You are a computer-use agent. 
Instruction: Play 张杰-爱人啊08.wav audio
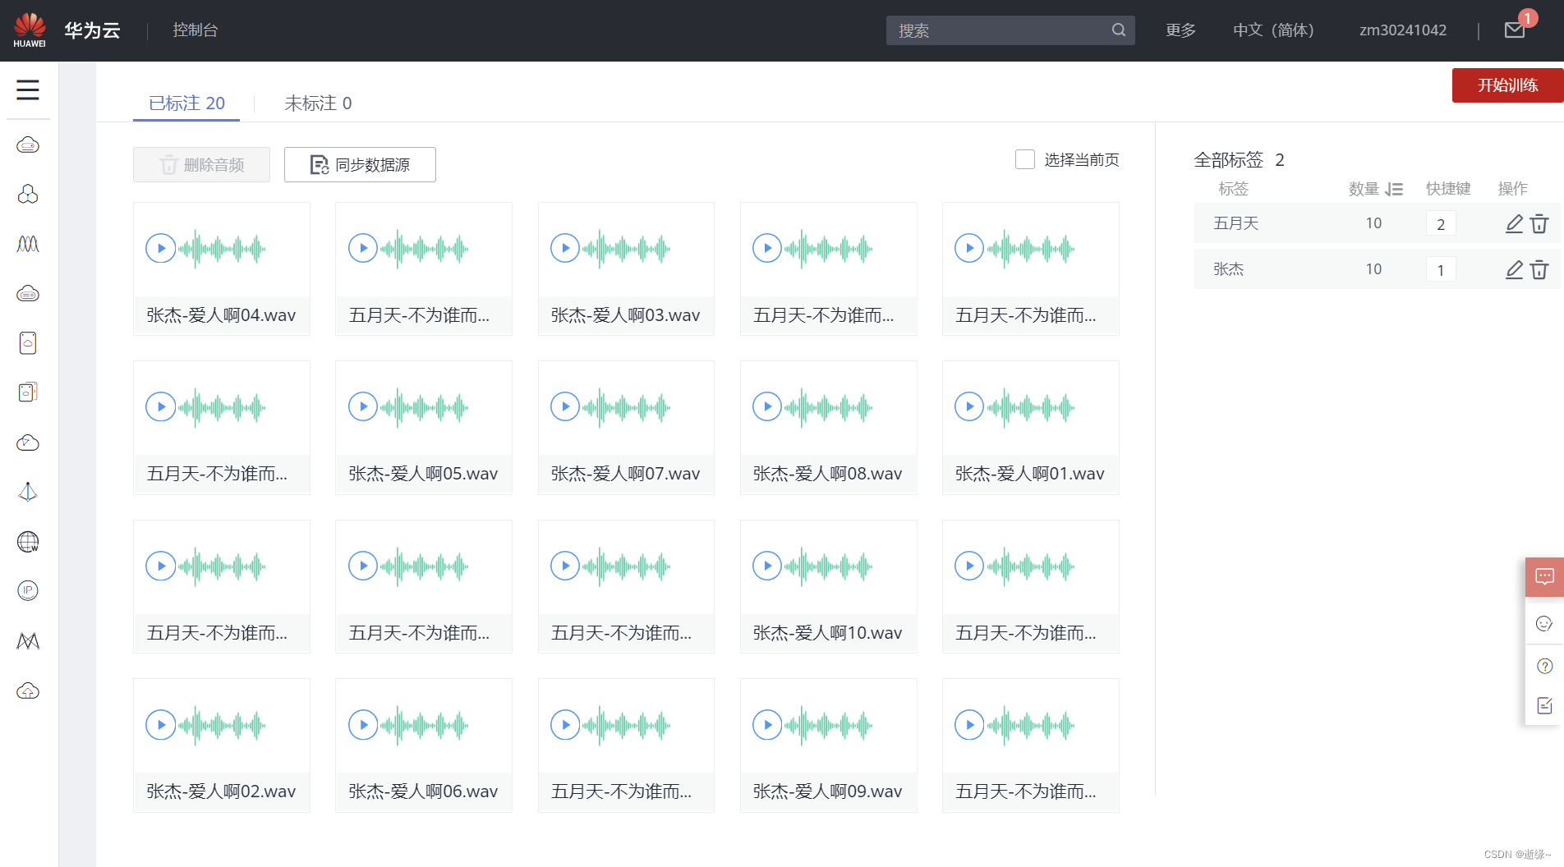point(767,406)
